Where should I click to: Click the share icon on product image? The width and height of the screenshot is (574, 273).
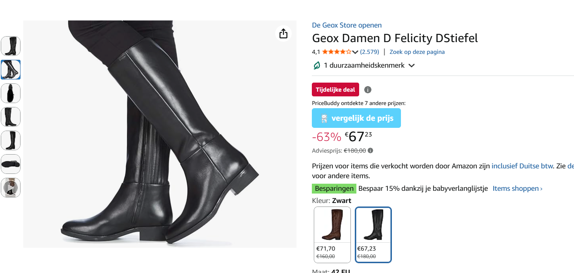pos(283,34)
